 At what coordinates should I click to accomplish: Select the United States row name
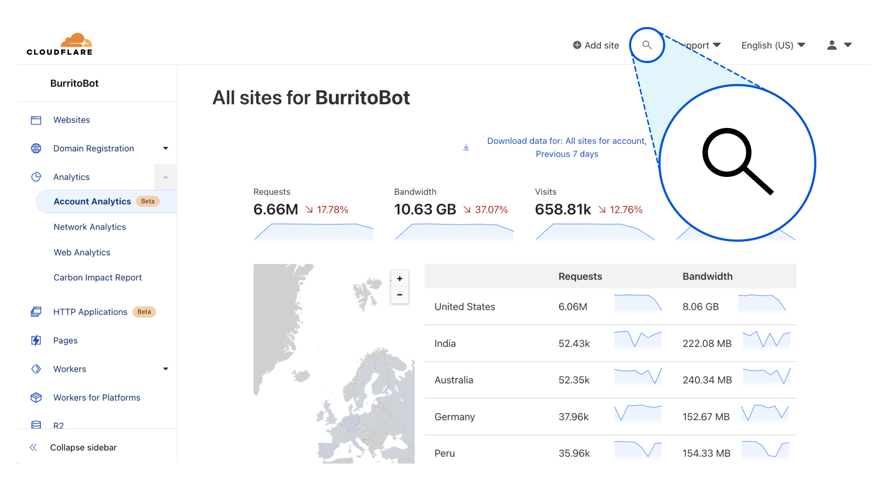click(x=464, y=307)
